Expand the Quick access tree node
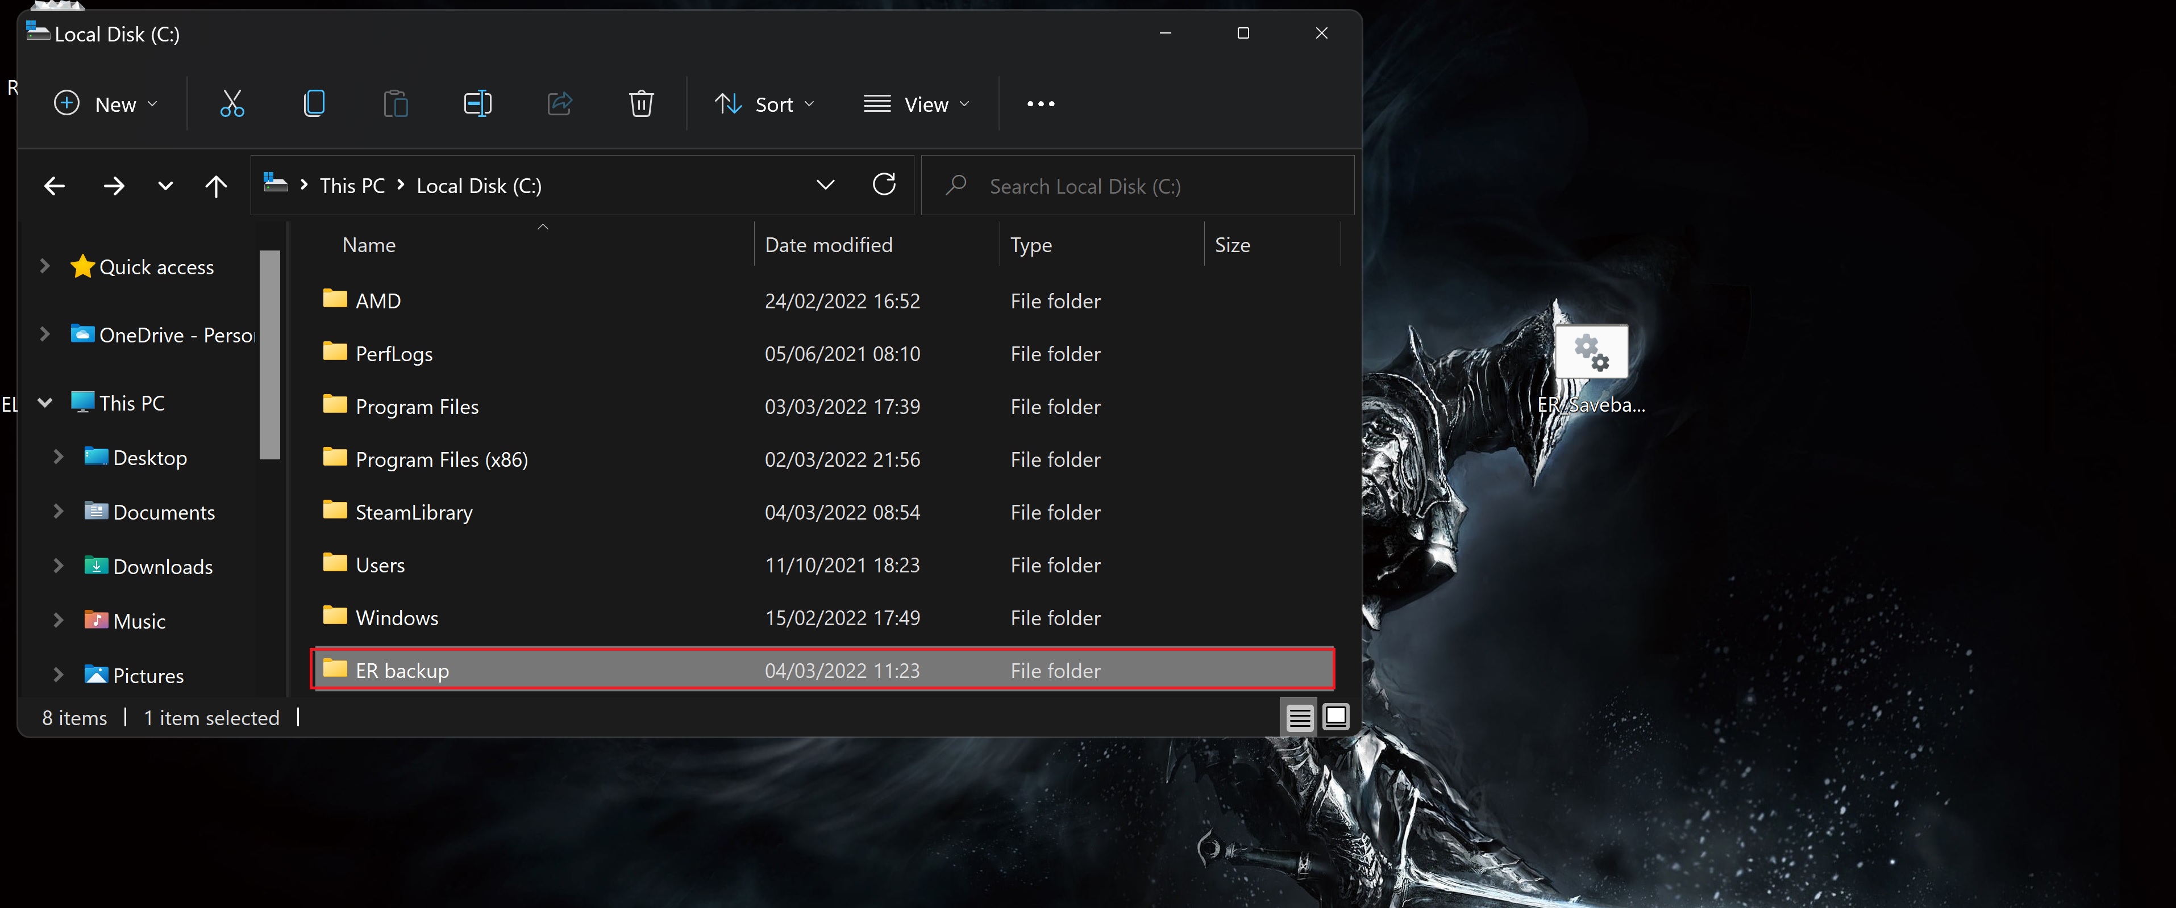Image resolution: width=2176 pixels, height=908 pixels. click(x=45, y=267)
